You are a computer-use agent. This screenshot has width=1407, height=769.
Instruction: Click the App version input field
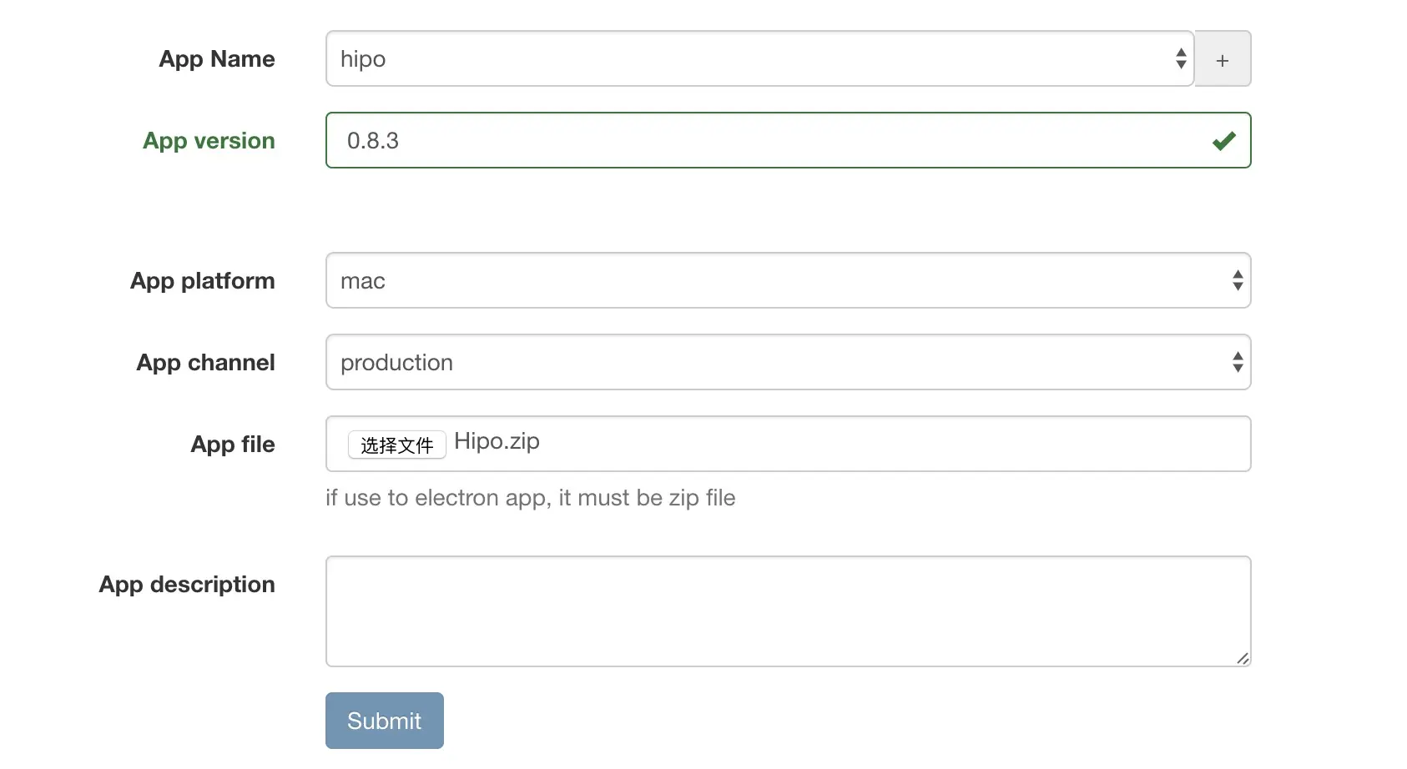point(751,140)
